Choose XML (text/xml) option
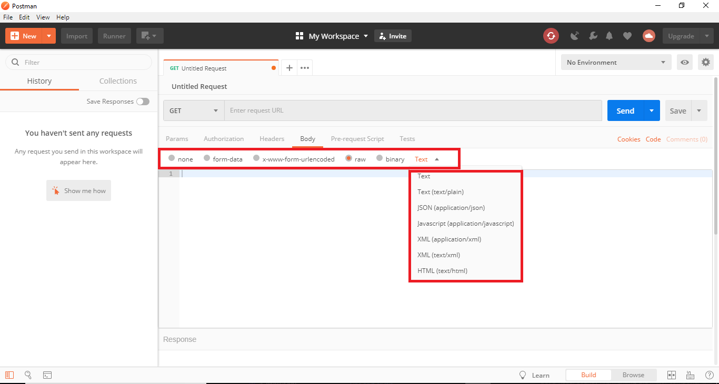Image resolution: width=719 pixels, height=384 pixels. pyautogui.click(x=439, y=255)
